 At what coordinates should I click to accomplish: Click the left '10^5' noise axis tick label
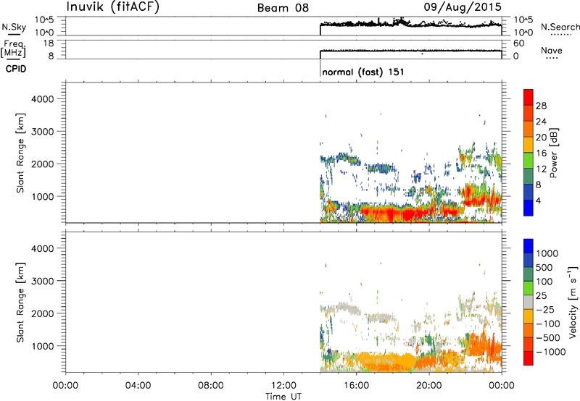click(44, 20)
